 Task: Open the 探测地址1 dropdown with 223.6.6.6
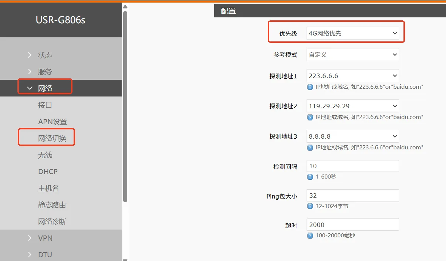(353, 76)
